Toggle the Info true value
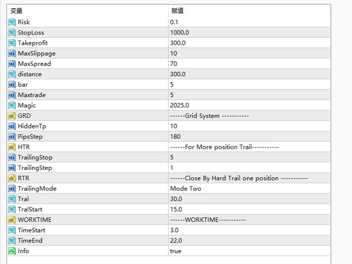This screenshot has height=264, width=352. click(x=176, y=251)
